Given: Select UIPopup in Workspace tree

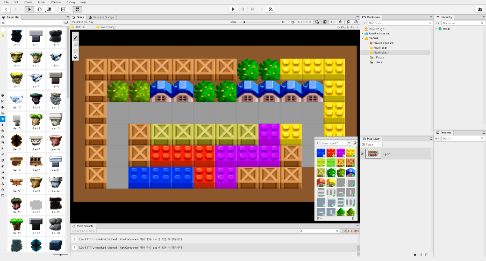Looking at the screenshot, I should click(x=379, y=57).
